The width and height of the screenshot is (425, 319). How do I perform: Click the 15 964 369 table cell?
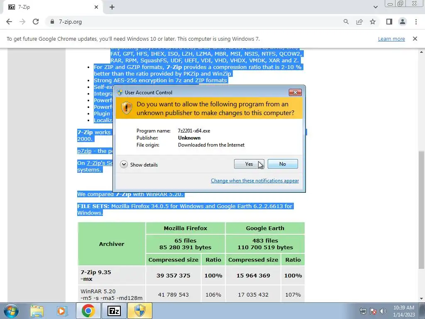pyautogui.click(x=253, y=275)
